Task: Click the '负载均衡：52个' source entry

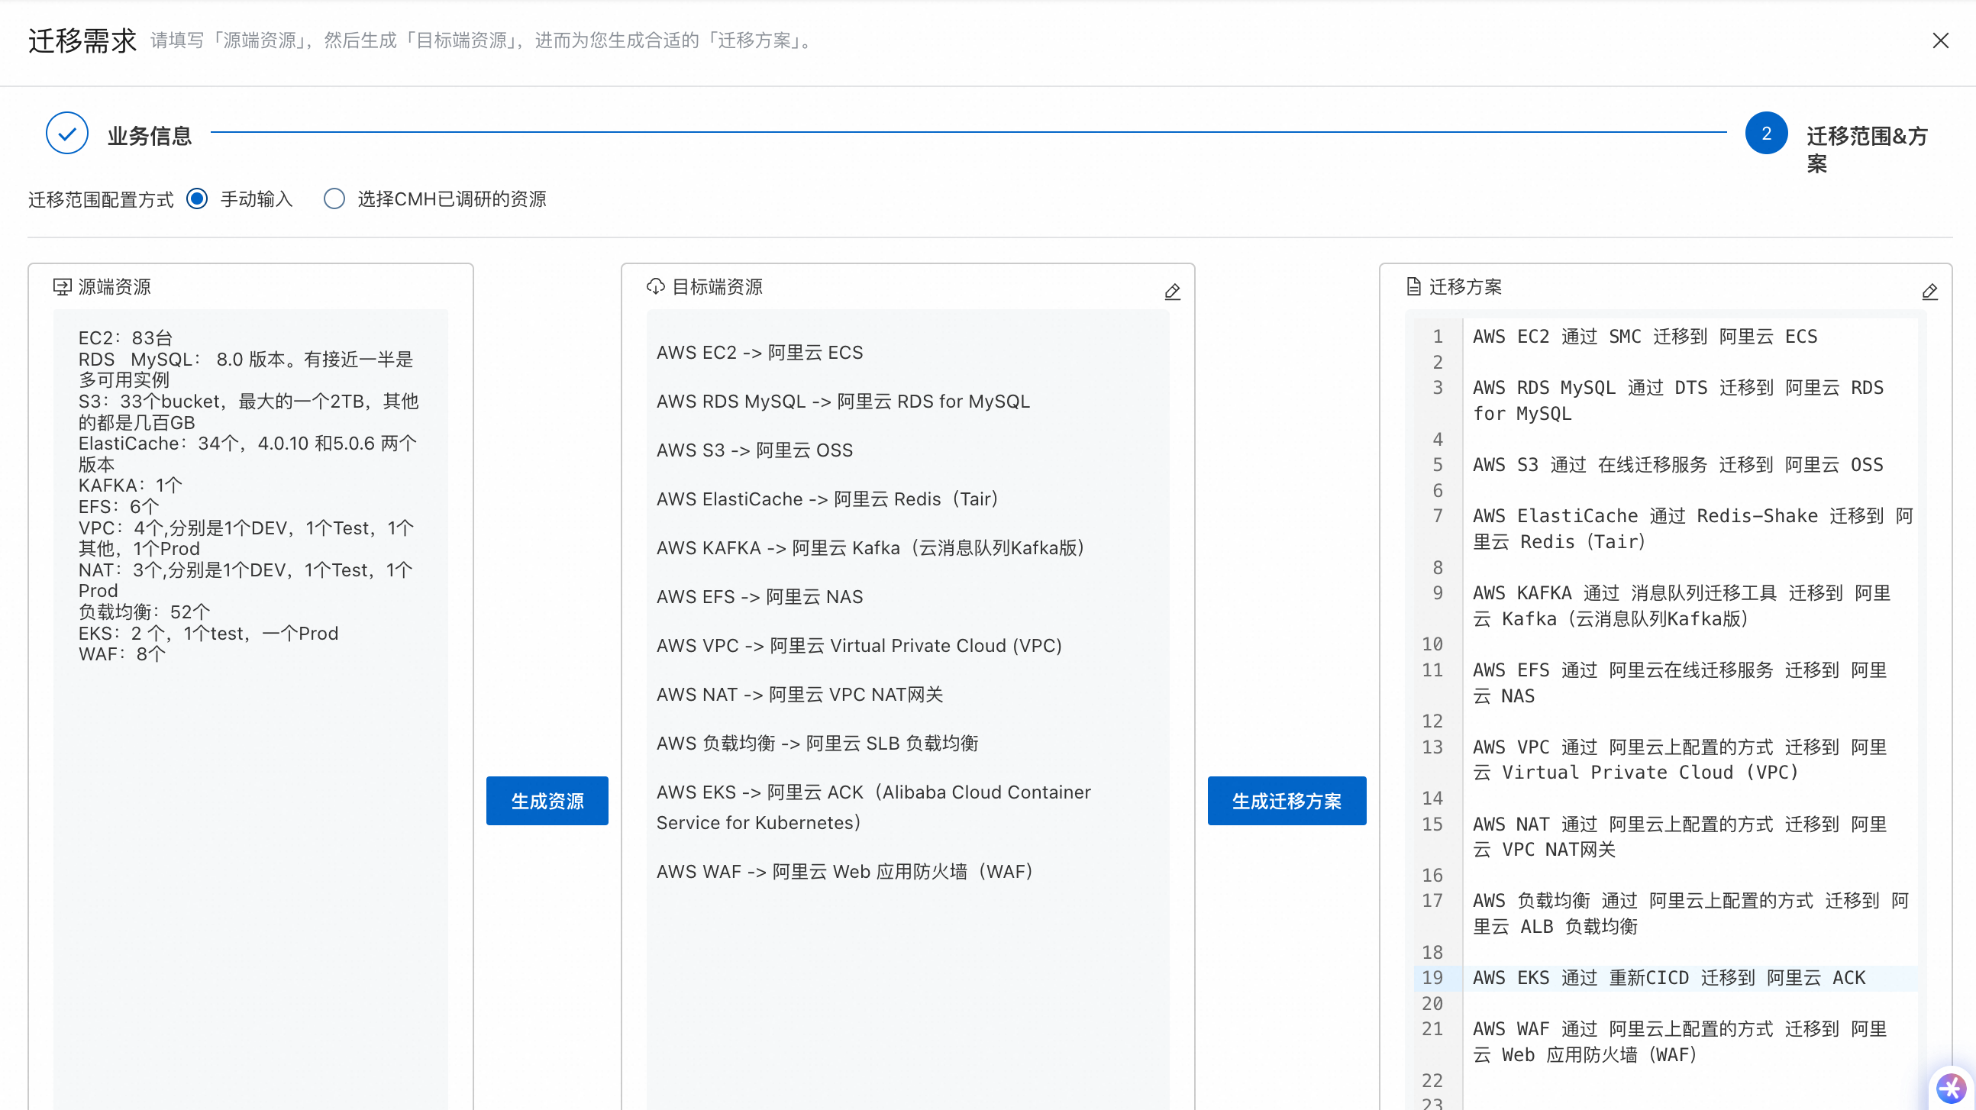Action: [x=144, y=611]
